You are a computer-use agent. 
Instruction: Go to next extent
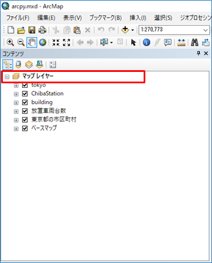pyautogui.click(x=90, y=42)
